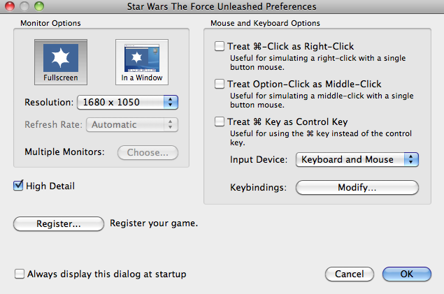This screenshot has height=294, width=444.
Task: Open the Refresh Rate Automatic dropdown
Action: (132, 125)
